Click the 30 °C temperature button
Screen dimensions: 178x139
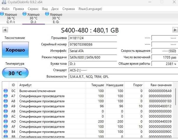click(x=15, y=73)
